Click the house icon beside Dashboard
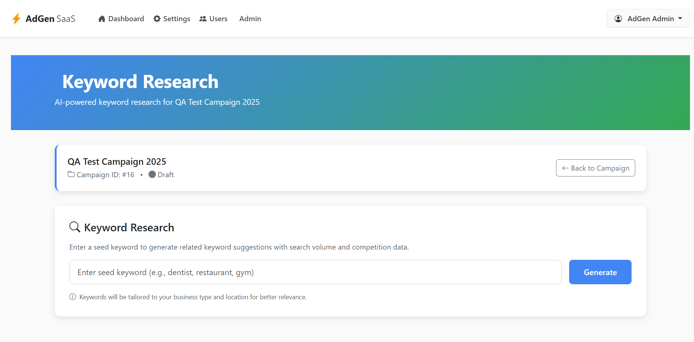 pos(102,19)
